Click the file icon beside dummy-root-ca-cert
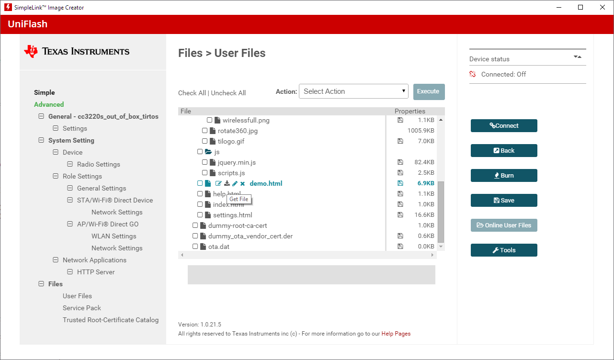This screenshot has width=614, height=360. pyautogui.click(x=203, y=225)
